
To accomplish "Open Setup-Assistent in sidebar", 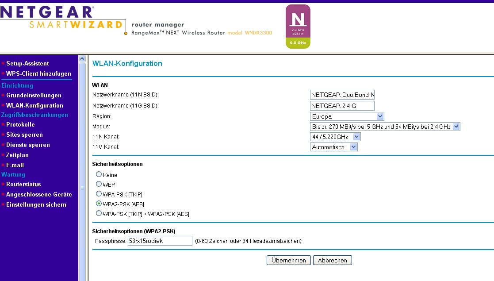I will [27, 64].
